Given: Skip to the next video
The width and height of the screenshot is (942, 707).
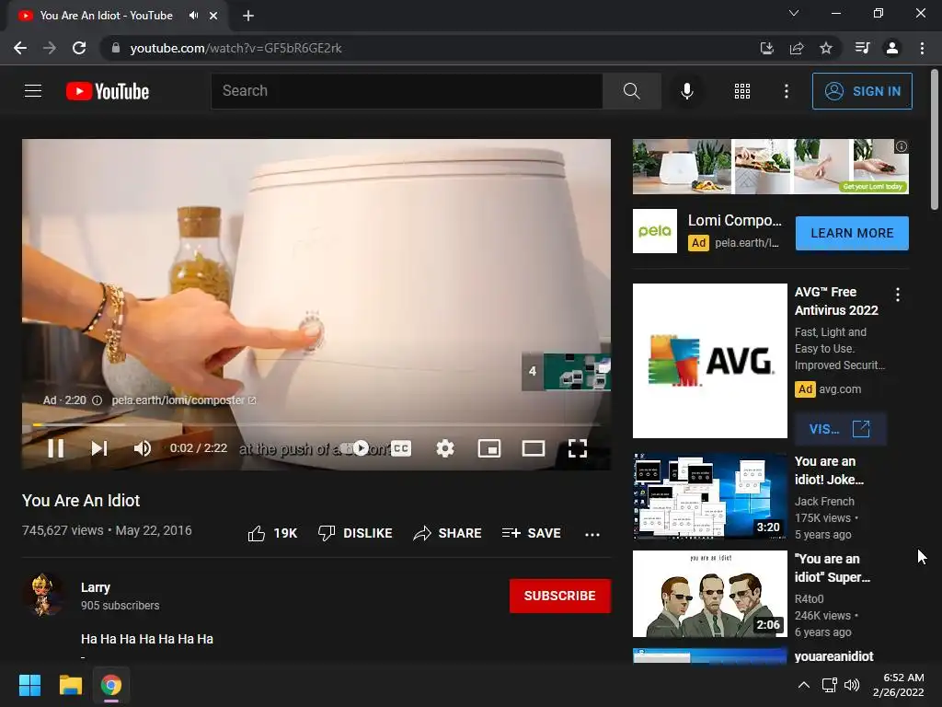Looking at the screenshot, I should 99,448.
